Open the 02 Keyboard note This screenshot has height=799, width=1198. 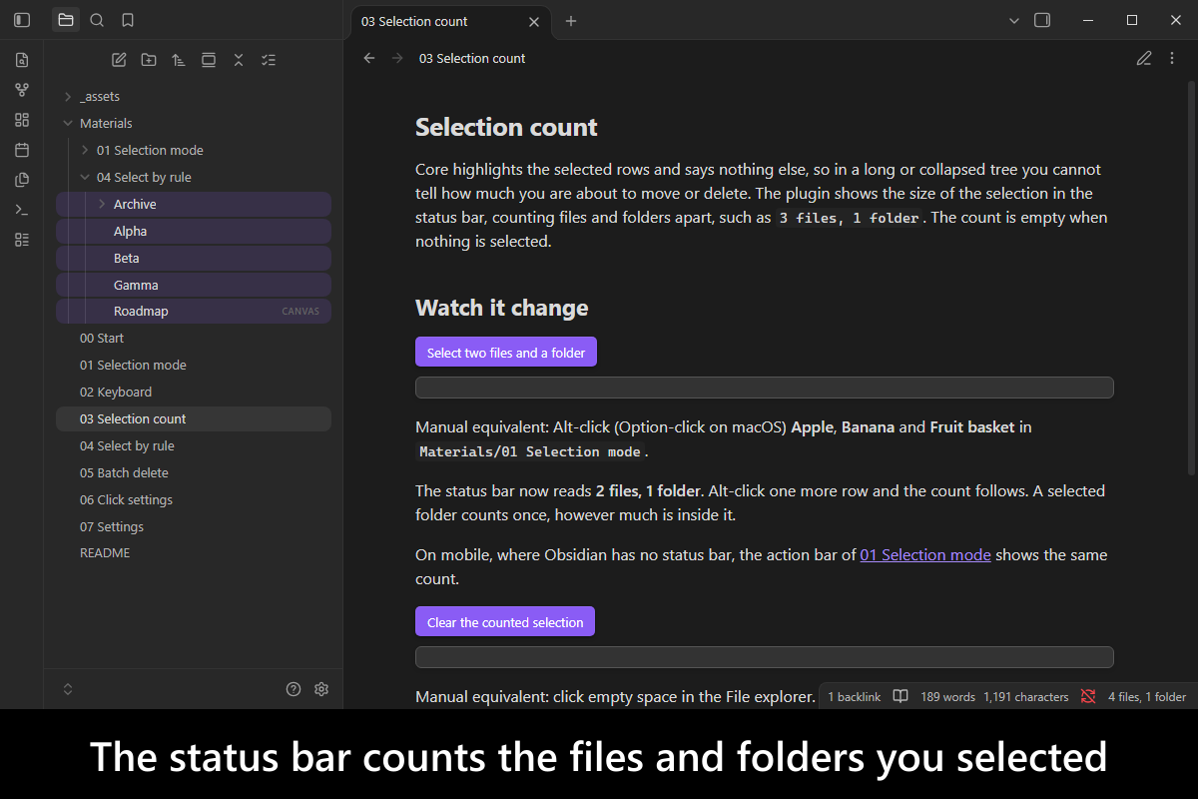point(193,393)
